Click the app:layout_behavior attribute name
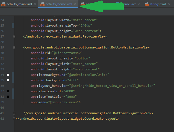The height and width of the screenshot is (132, 174). pos(49,86)
